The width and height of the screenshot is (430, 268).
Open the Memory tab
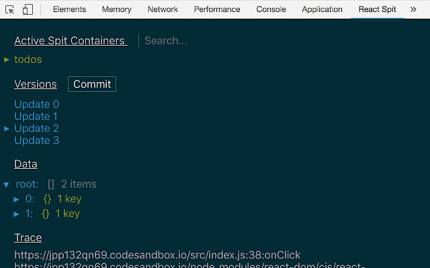[117, 9]
